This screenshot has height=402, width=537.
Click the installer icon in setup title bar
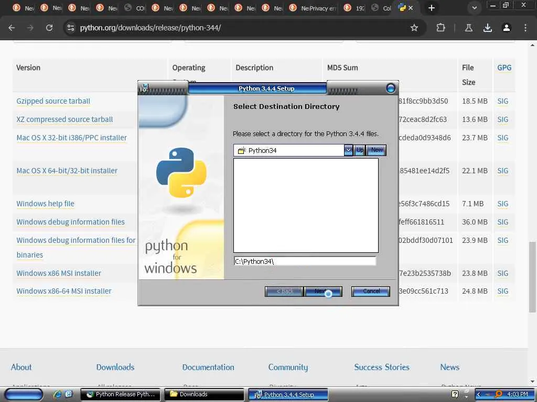tap(144, 88)
